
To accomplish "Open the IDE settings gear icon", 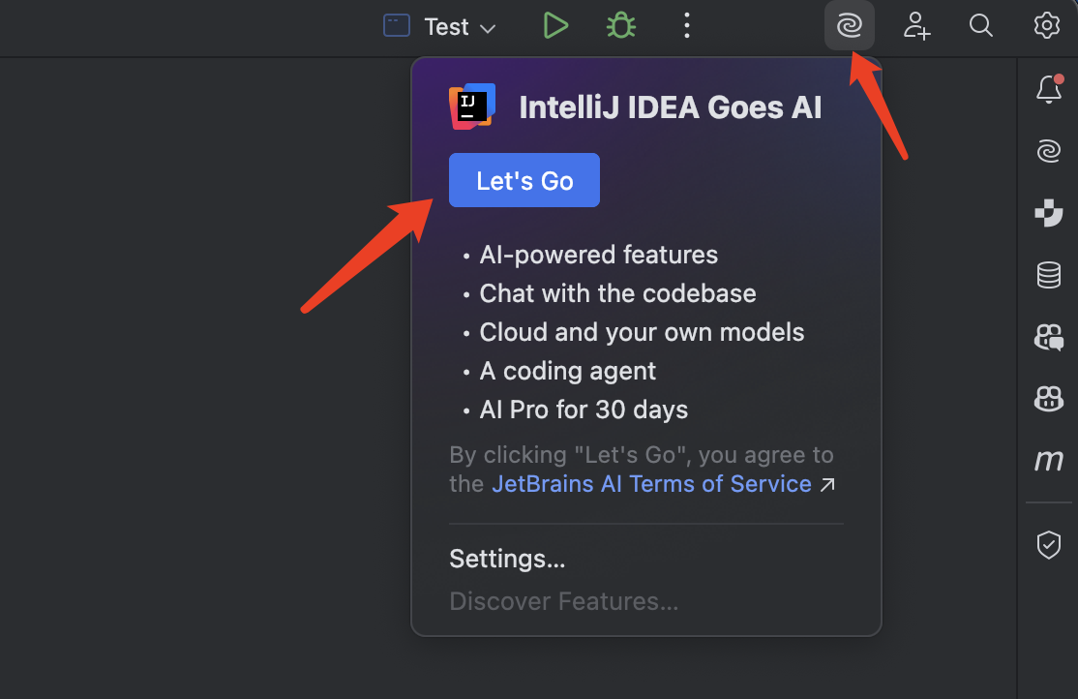I will pos(1047,26).
